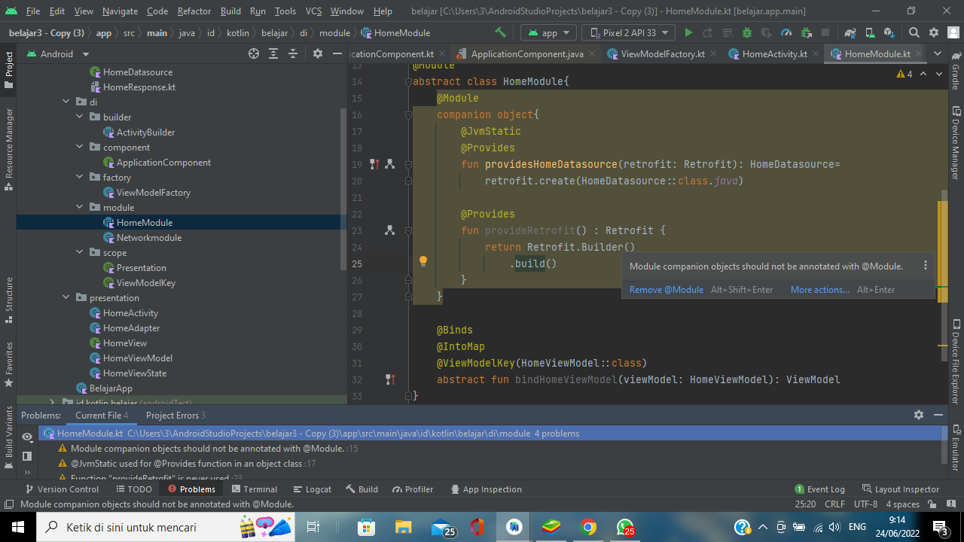This screenshot has width=964, height=542.
Task: Click Sync Project with Gradle Files icon
Action: (x=850, y=32)
